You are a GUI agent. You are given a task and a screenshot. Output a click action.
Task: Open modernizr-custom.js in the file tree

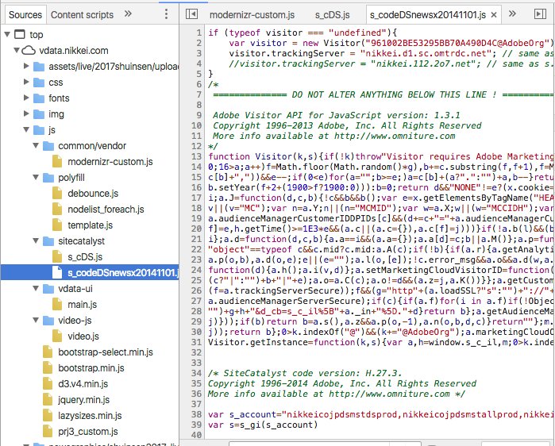(110, 162)
